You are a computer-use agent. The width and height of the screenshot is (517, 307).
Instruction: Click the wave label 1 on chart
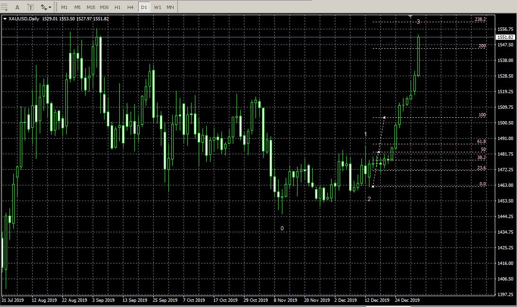point(365,134)
